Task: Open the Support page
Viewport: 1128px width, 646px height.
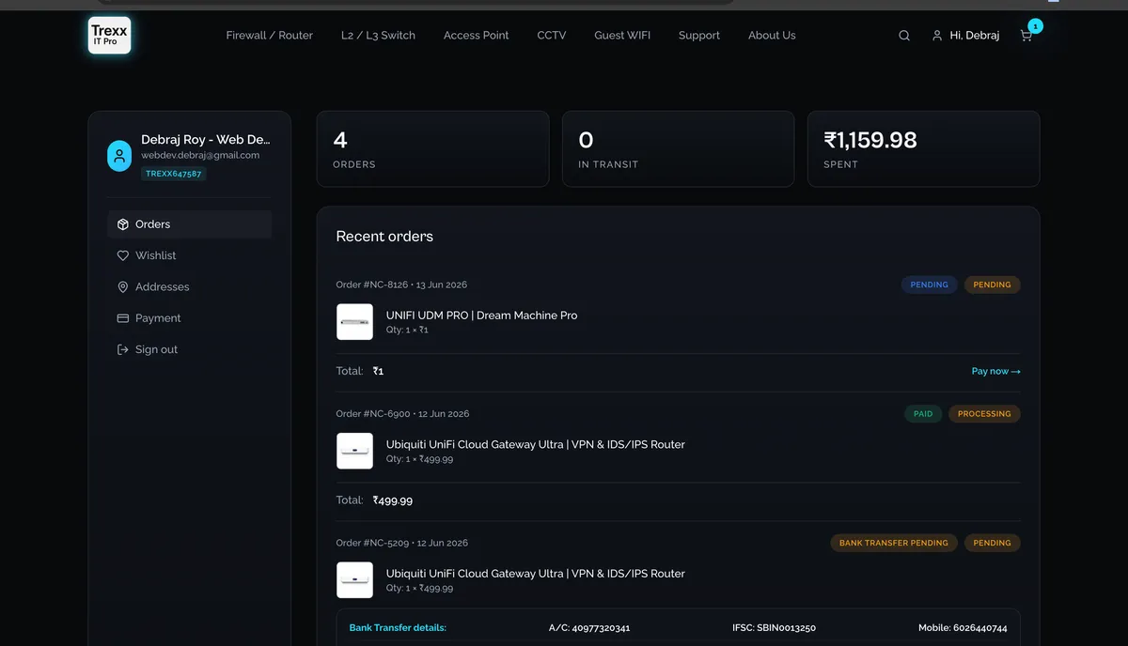Action: (x=699, y=36)
